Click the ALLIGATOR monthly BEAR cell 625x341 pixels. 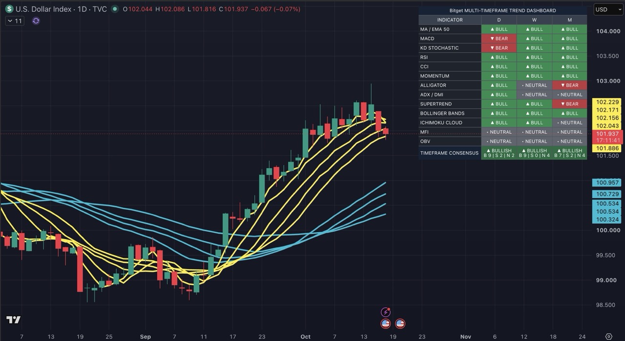pos(569,85)
